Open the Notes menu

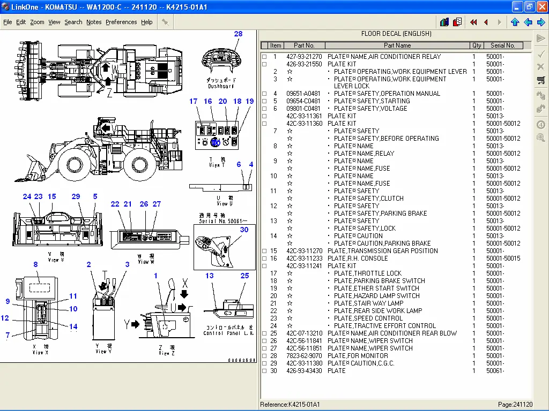[x=94, y=22]
